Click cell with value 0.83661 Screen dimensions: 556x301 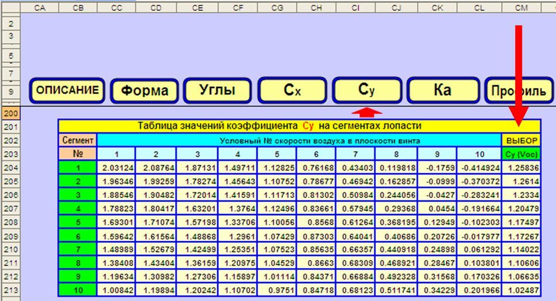point(316,208)
